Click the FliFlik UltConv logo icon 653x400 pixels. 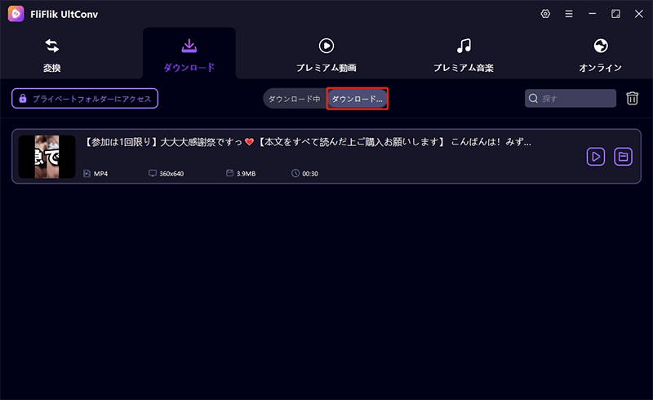tap(16, 14)
